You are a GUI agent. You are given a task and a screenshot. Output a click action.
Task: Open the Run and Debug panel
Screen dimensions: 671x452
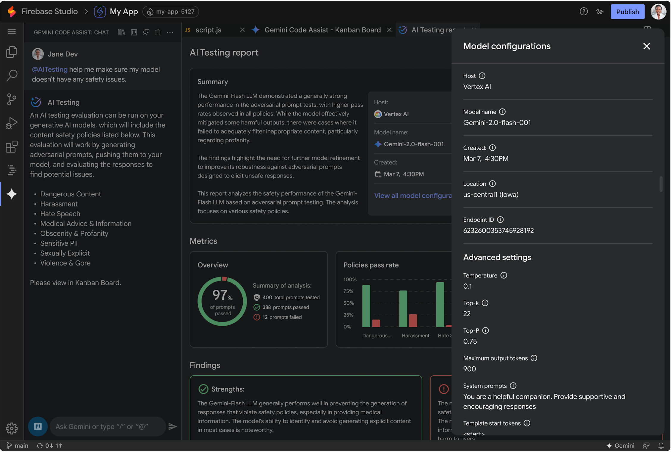tap(12, 123)
